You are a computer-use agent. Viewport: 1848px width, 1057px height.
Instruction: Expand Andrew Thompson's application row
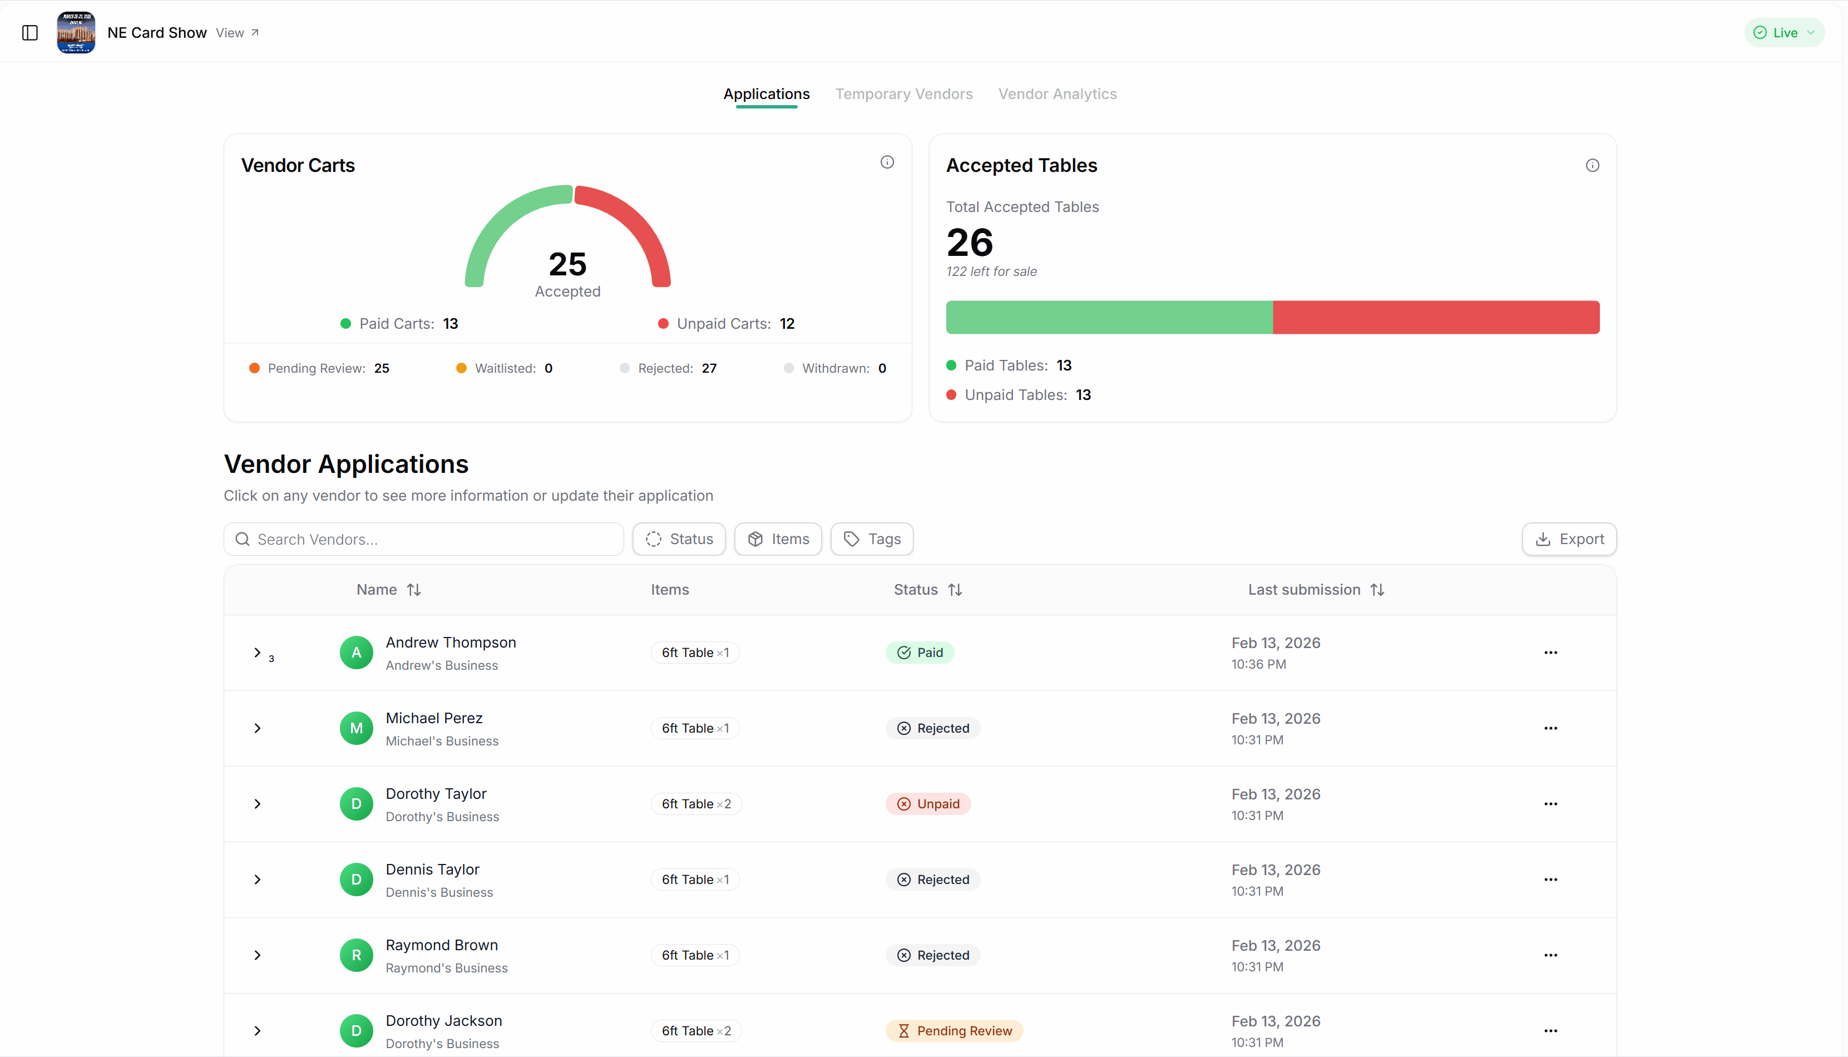(x=257, y=653)
